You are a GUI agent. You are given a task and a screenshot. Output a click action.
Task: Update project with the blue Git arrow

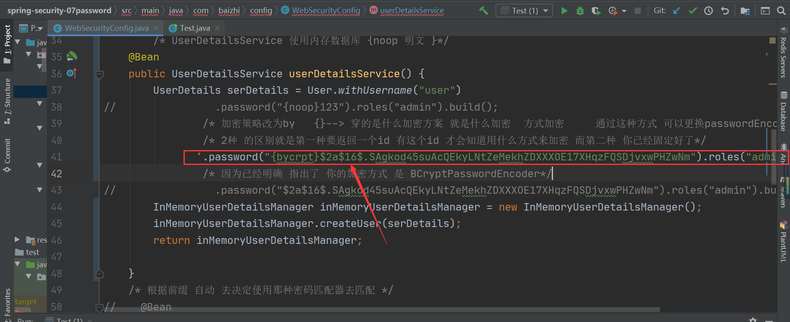[x=676, y=11]
